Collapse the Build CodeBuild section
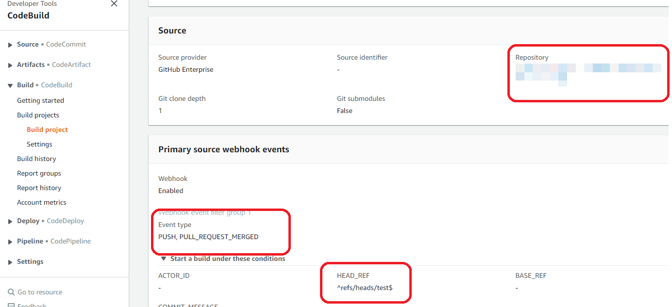 point(11,85)
